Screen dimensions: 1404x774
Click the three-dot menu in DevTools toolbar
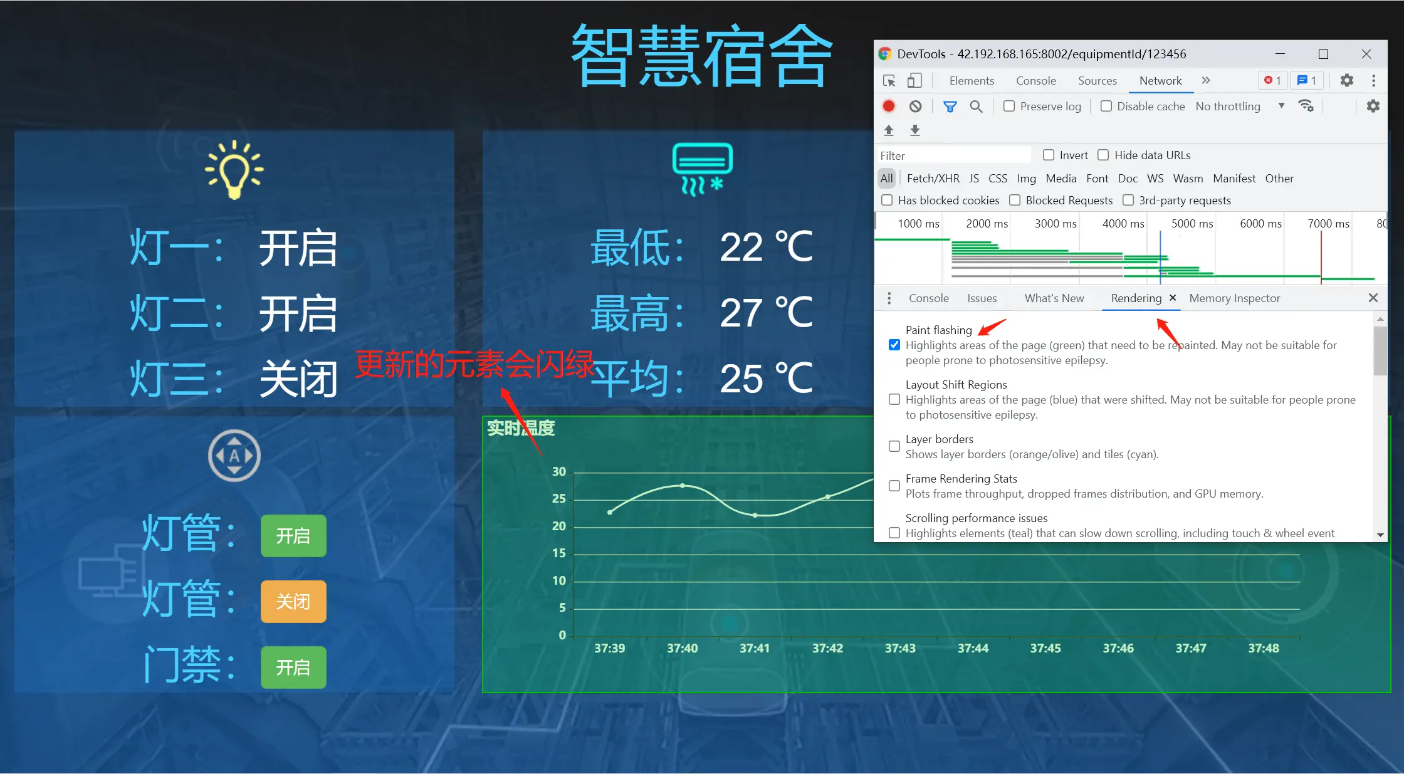coord(1373,80)
